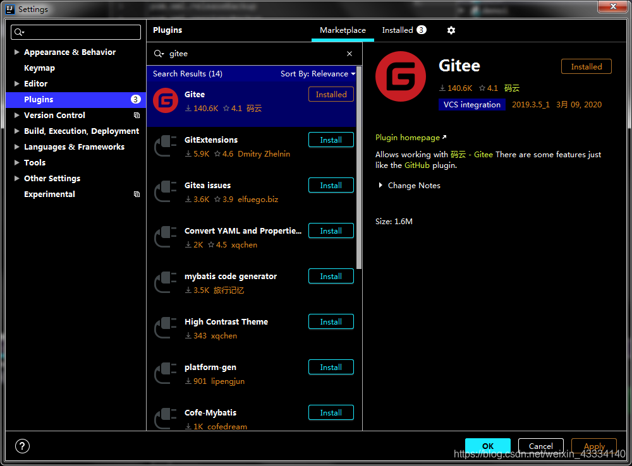This screenshot has width=632, height=466.
Task: Click the Installed count badge 3
Action: click(x=421, y=30)
